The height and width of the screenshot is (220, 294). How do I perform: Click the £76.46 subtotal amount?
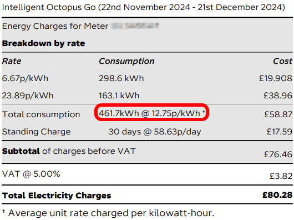[278, 154]
